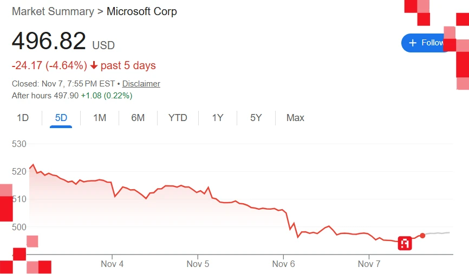The image size is (469, 274).
Task: Switch to the 6M chart range
Action: point(138,118)
